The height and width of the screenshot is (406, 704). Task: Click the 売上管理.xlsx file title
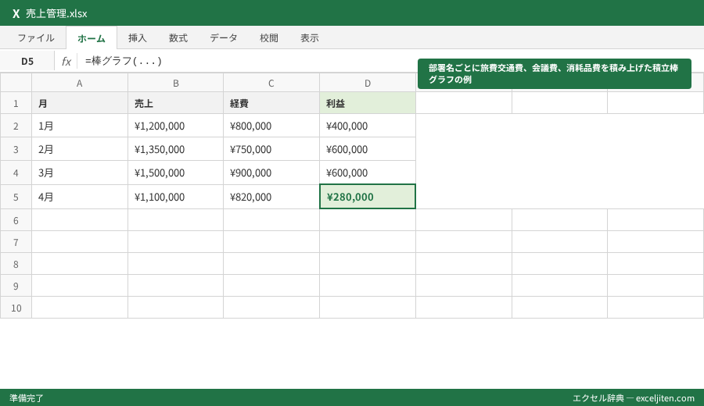[x=56, y=14]
